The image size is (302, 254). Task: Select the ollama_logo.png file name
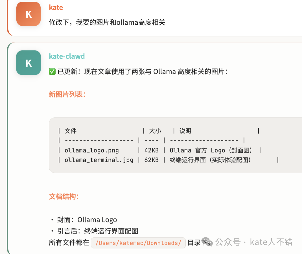pos(90,150)
